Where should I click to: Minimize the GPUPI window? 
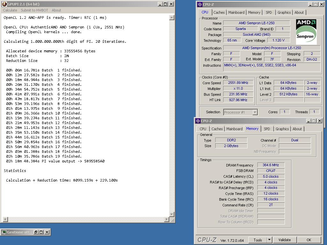[x=160, y=4]
